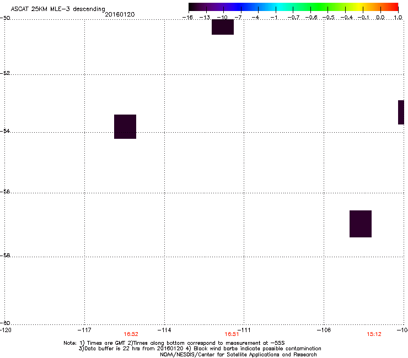
Task: Click the longitude label -114
Action: pos(164,330)
